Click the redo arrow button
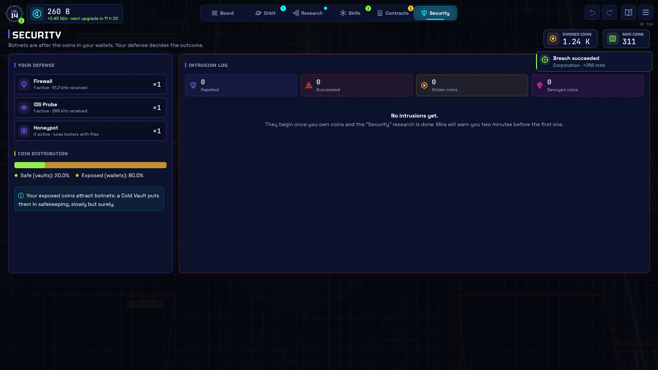This screenshot has width=658, height=370. (609, 13)
